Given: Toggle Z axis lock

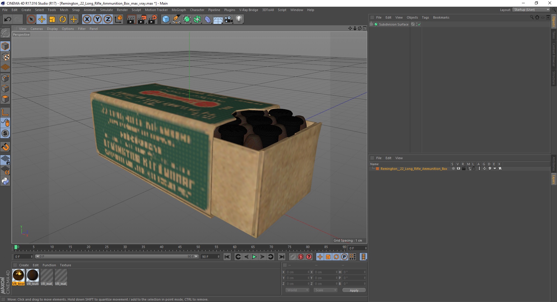Looking at the screenshot, I should (x=108, y=19).
